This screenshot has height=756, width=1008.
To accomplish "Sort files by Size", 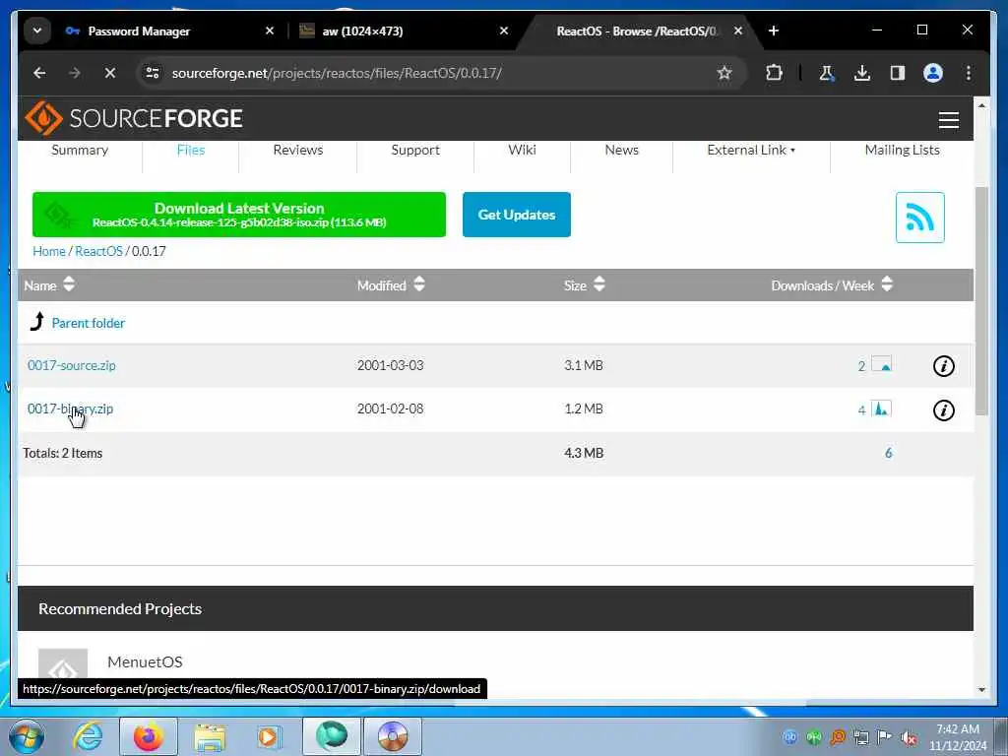I will pos(585,284).
